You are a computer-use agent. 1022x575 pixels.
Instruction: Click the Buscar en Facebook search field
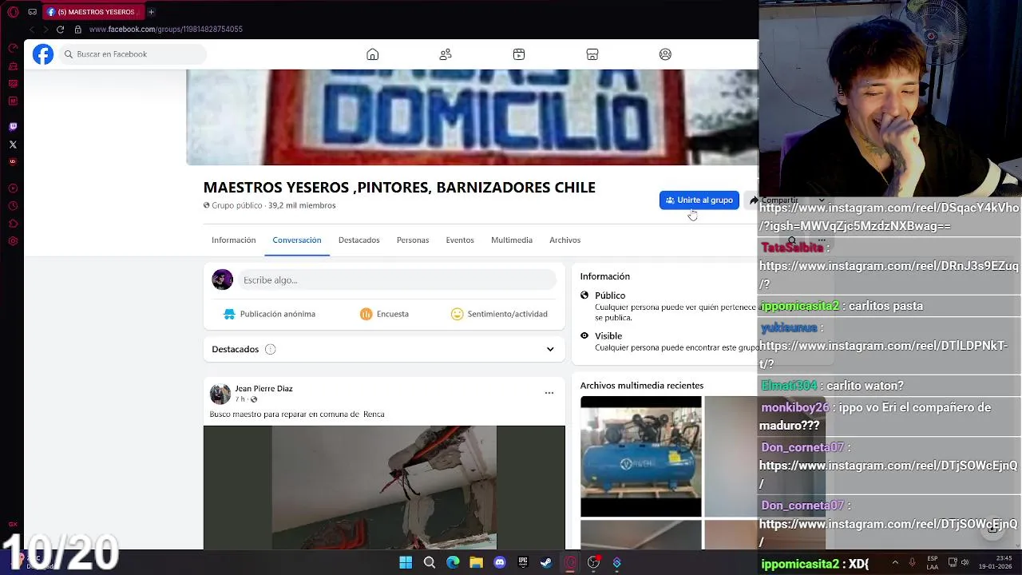click(x=133, y=54)
